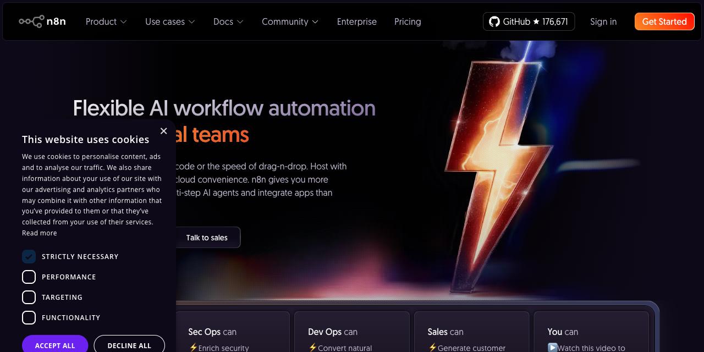Click the lightning icon in Dev Ops card
Image resolution: width=704 pixels, height=352 pixels.
(313, 348)
